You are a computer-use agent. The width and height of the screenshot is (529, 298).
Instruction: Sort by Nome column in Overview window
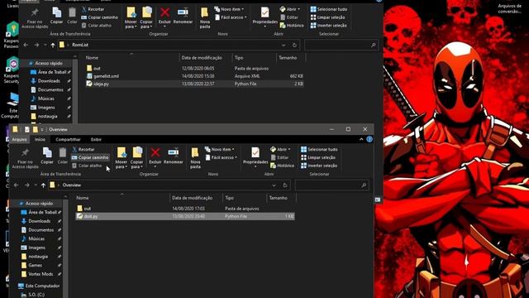83,198
